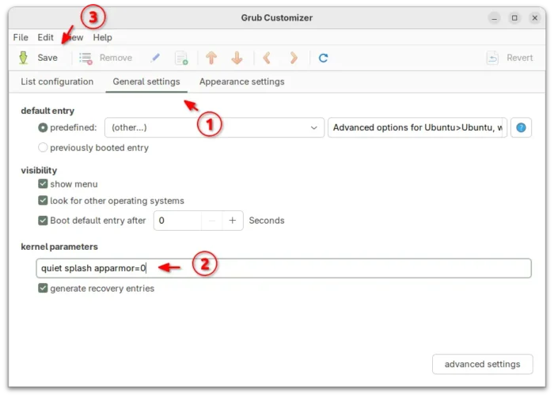This screenshot has height=397, width=554.
Task: Click the left chevron icon in the toolbar
Action: [x=268, y=58]
